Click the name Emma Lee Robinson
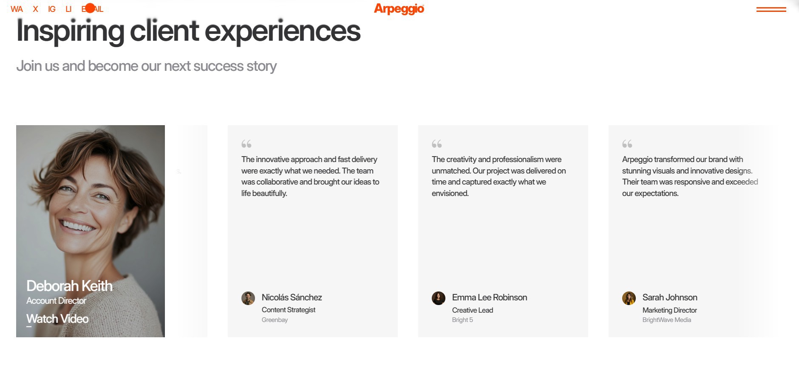799x378 pixels. (x=489, y=297)
